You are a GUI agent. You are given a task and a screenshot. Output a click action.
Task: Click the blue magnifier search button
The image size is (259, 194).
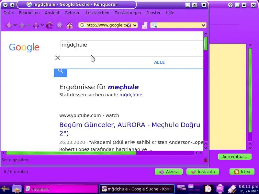tap(61, 73)
